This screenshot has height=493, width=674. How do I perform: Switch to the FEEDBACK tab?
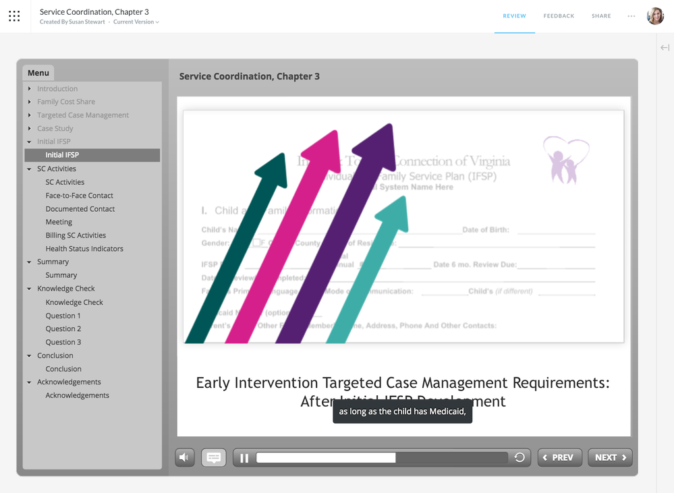click(x=559, y=16)
